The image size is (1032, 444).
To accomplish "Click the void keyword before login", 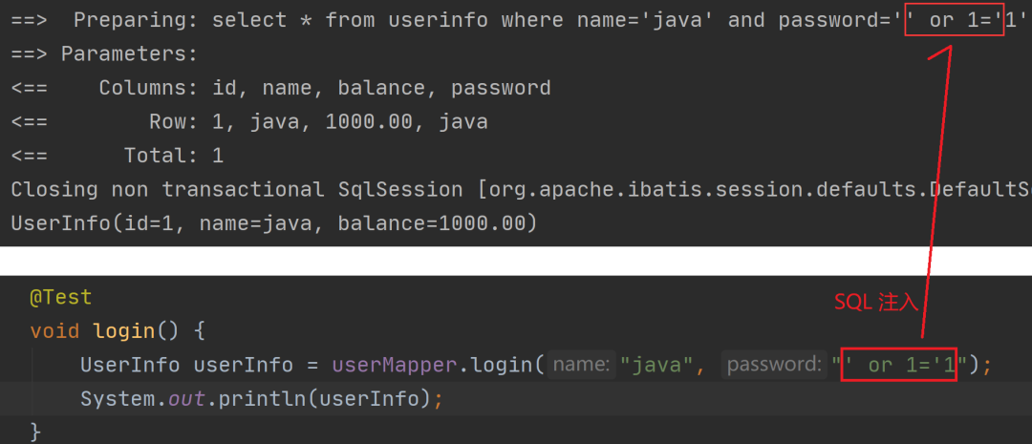I will [54, 331].
